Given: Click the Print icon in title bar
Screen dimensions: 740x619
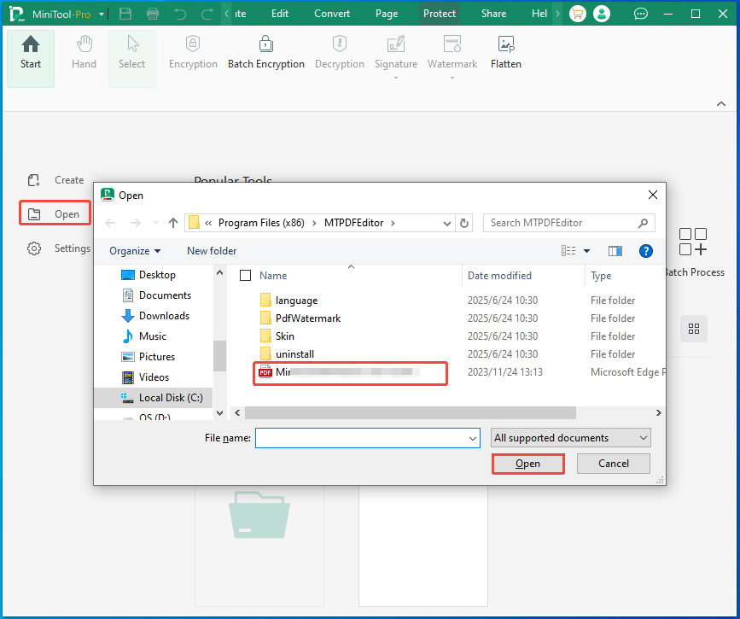Looking at the screenshot, I should click(x=153, y=14).
